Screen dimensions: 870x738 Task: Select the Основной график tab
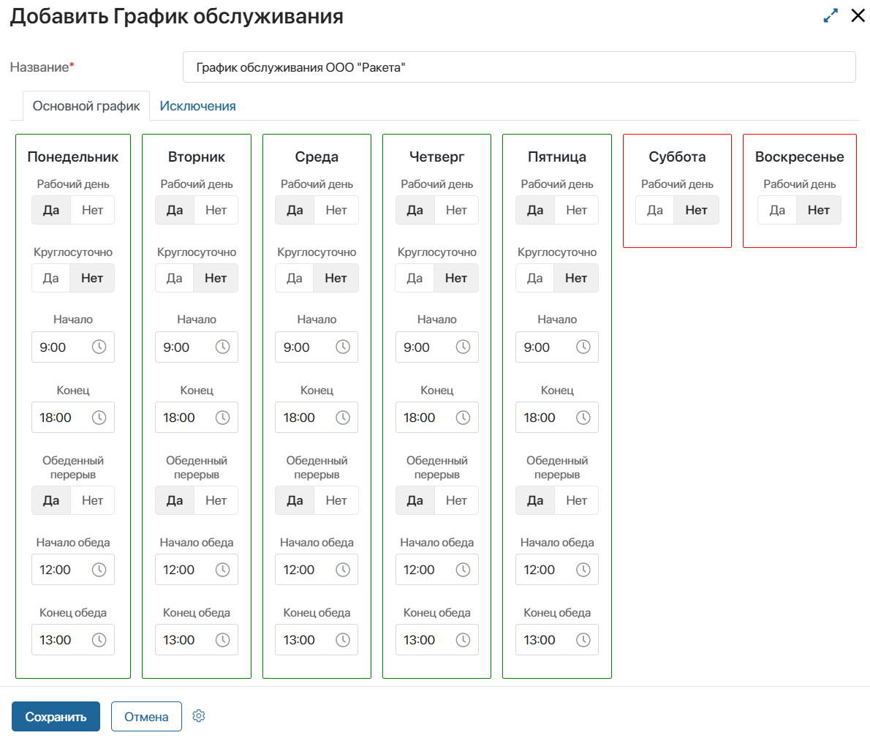pyautogui.click(x=86, y=106)
